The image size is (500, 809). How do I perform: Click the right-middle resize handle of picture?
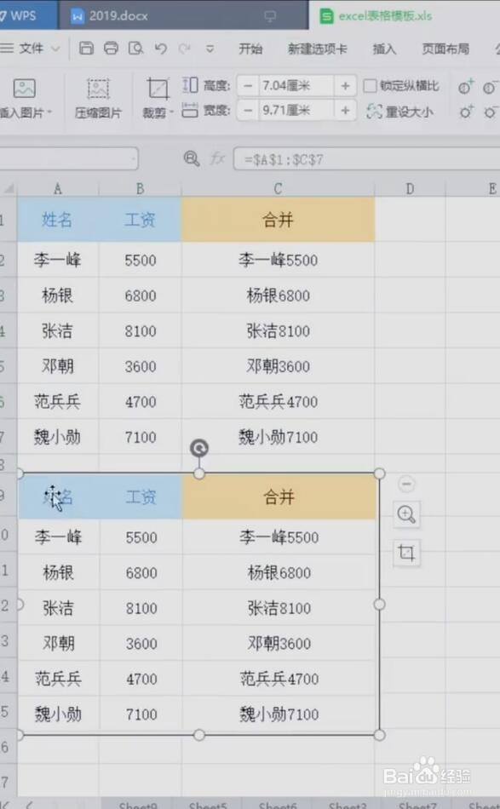pos(379,604)
